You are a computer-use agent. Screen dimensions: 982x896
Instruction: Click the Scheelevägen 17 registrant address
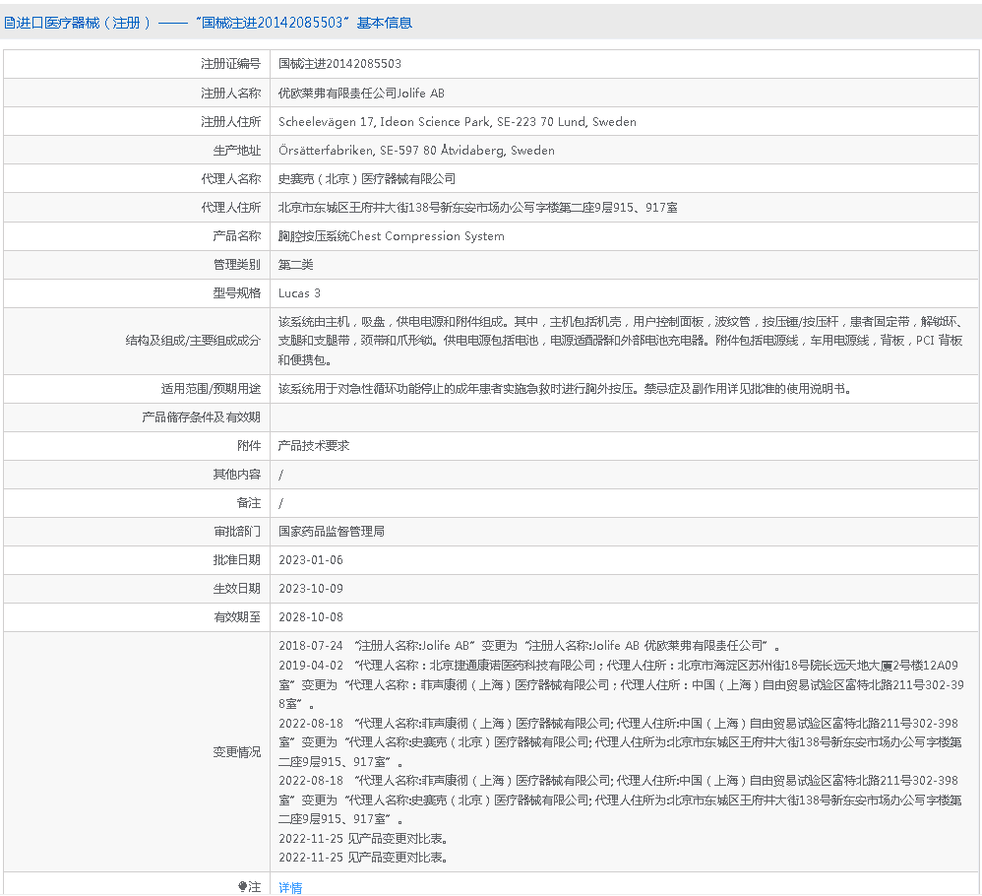click(x=458, y=122)
